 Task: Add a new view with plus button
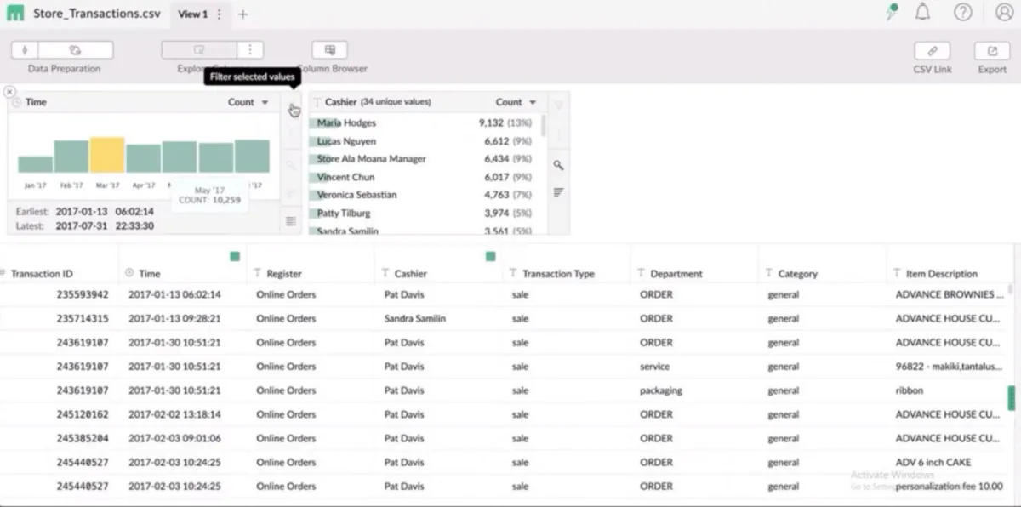pos(243,14)
